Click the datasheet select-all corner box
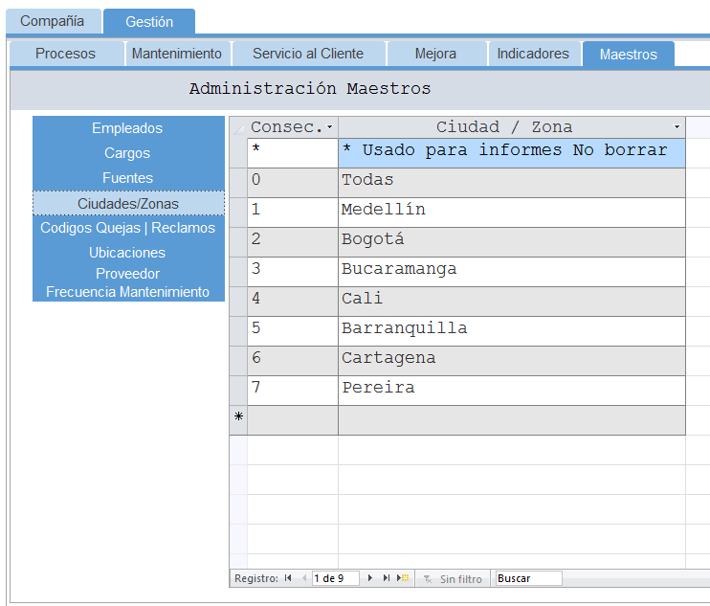The height and width of the screenshot is (606, 710). point(238,127)
